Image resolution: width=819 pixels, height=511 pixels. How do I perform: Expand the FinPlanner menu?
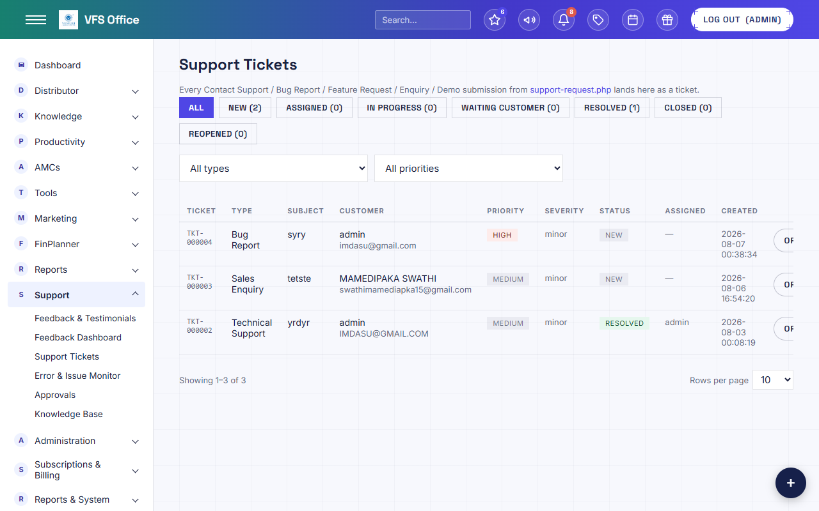[76, 244]
